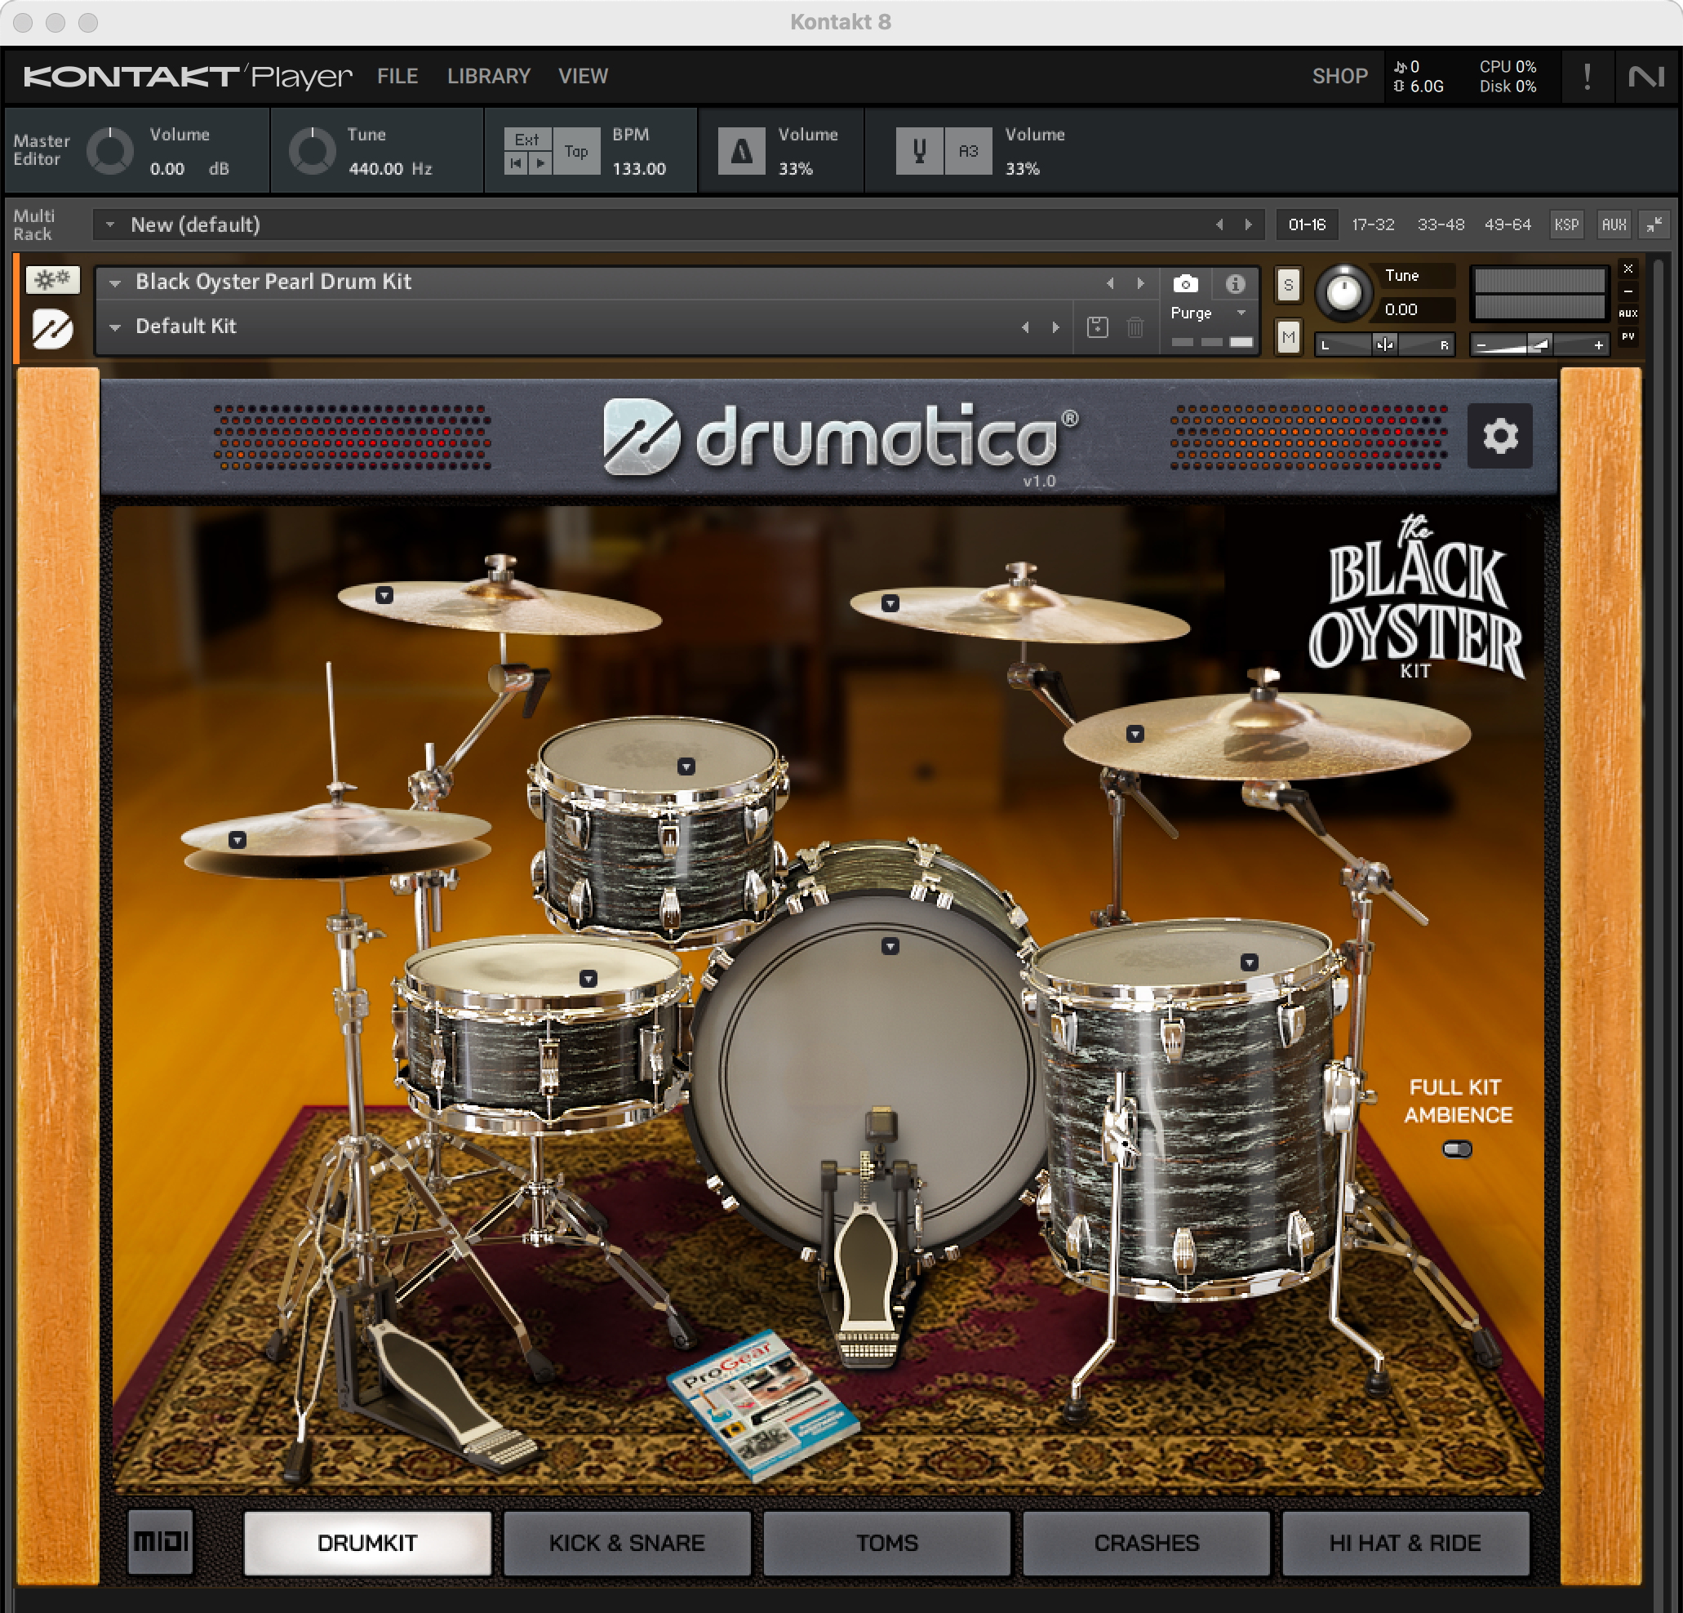Go to previous instrument arrow for Black Oyster Pearl
Image resolution: width=1683 pixels, height=1613 pixels.
[1110, 282]
